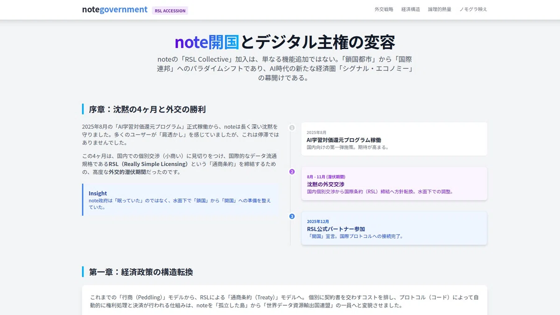Open the ノモグラ映え nav item
The width and height of the screenshot is (560, 315).
point(473,9)
